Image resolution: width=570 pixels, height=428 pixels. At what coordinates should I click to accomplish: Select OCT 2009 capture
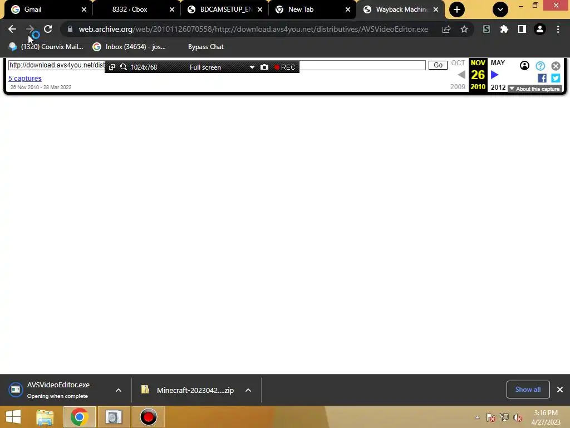point(458,75)
